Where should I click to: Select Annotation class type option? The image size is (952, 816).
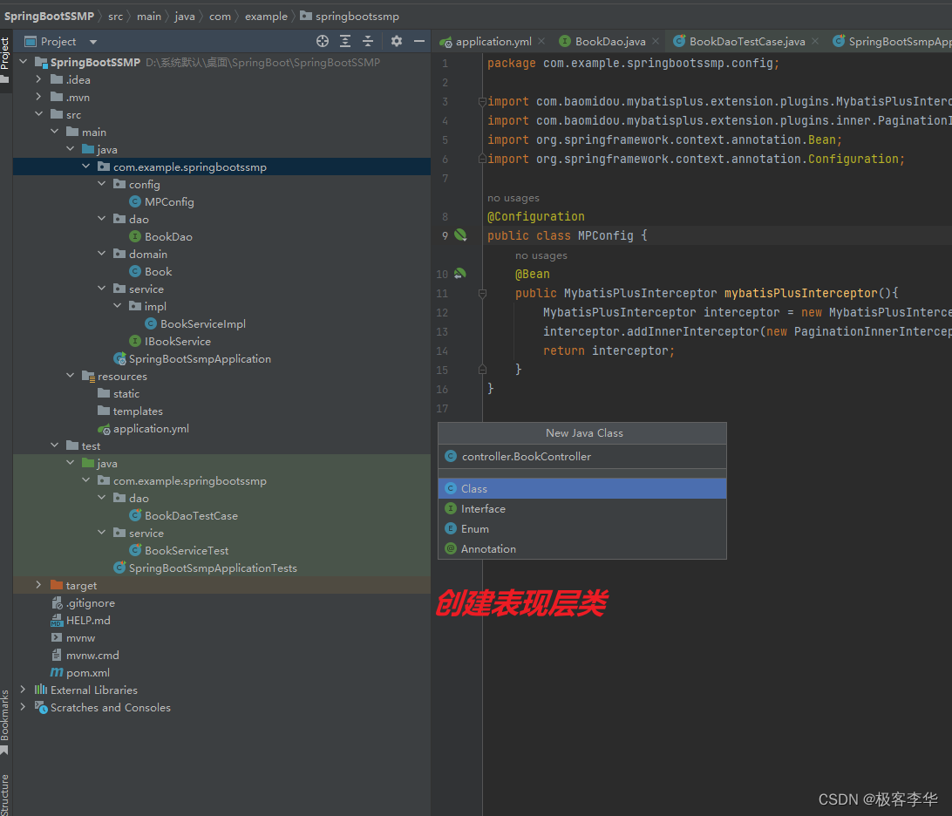click(488, 549)
